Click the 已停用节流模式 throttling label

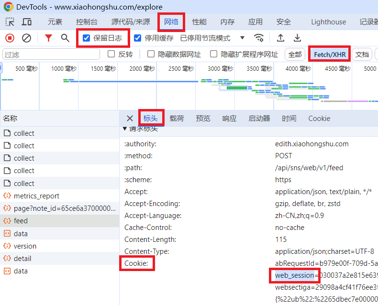point(205,38)
